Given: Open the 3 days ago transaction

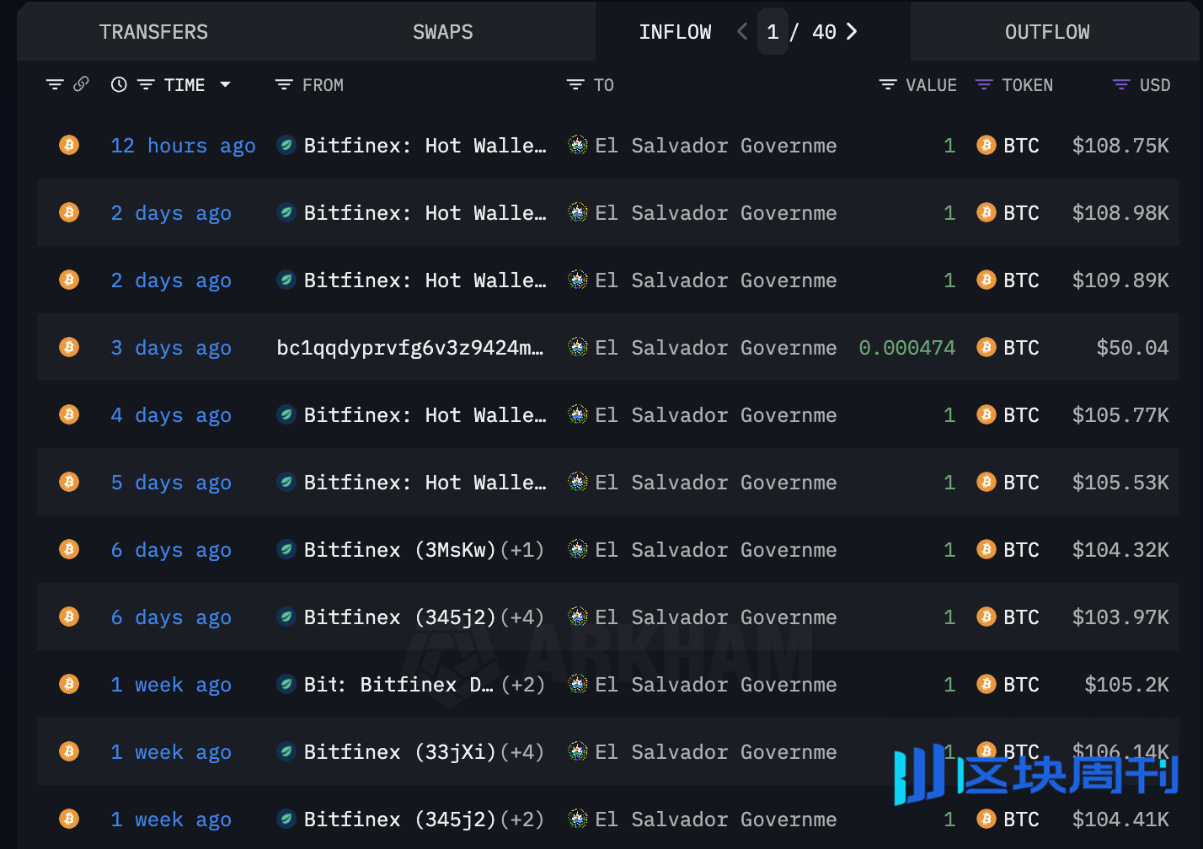Looking at the screenshot, I should [x=171, y=348].
